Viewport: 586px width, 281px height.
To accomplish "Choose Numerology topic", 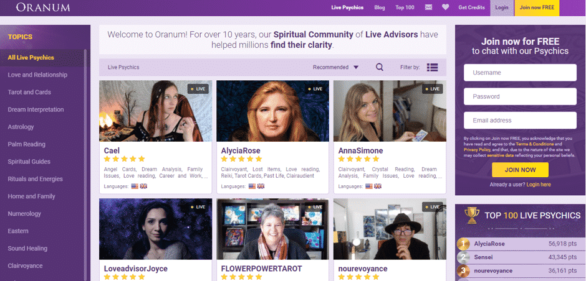I will tap(24, 214).
